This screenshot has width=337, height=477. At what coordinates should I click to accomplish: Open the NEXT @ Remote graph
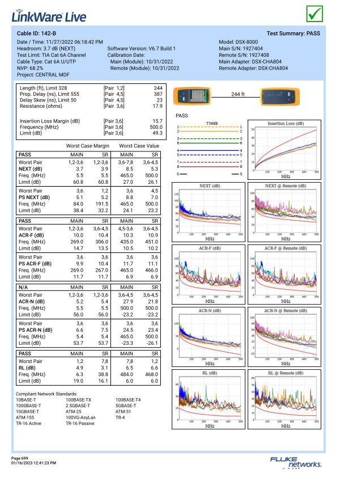coord(284,212)
